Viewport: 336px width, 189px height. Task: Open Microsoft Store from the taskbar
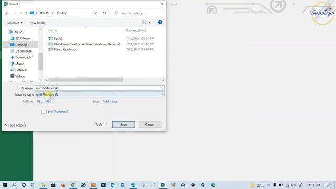53,185
